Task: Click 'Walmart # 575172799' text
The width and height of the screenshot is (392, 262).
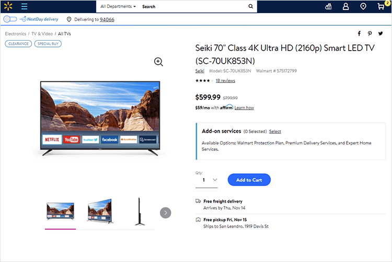Action: point(276,71)
